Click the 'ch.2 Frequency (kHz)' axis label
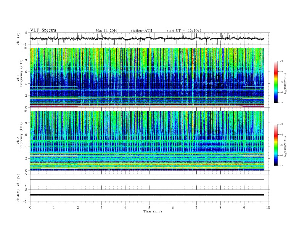The height and width of the screenshot is (233, 302). pos(20,136)
